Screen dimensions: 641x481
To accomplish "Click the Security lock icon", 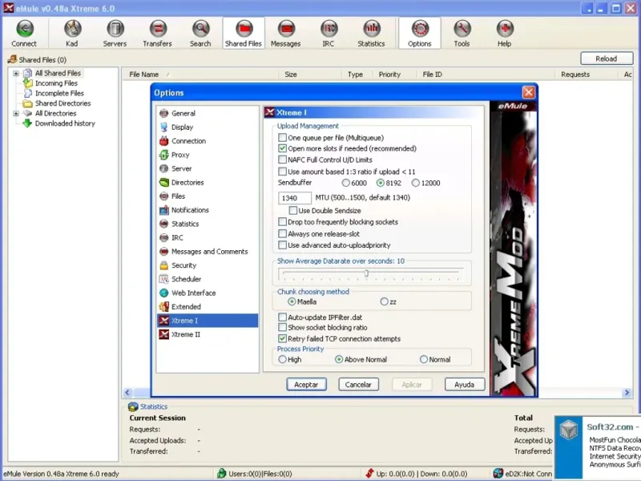I will point(164,265).
